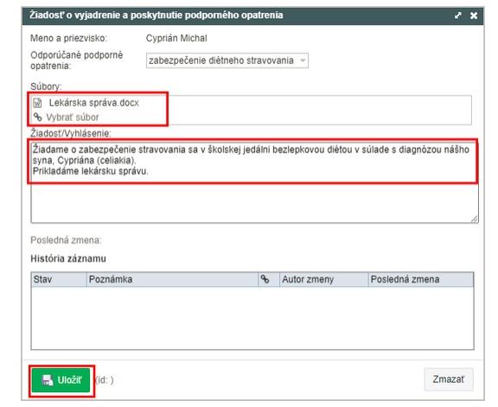Save the request with Uložiť button
The height and width of the screenshot is (407, 498).
61,380
